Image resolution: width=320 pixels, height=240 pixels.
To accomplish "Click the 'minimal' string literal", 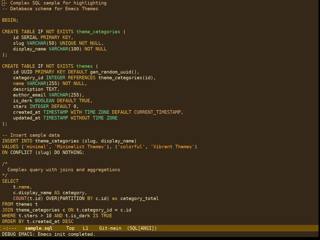I will coord(36,147).
